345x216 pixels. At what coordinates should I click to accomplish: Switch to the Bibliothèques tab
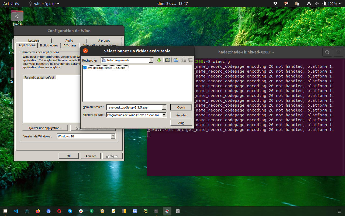pyautogui.click(x=49, y=45)
